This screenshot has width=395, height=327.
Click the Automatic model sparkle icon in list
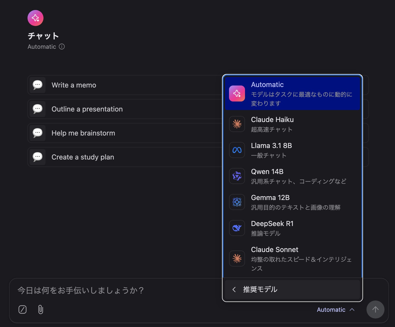point(237,93)
